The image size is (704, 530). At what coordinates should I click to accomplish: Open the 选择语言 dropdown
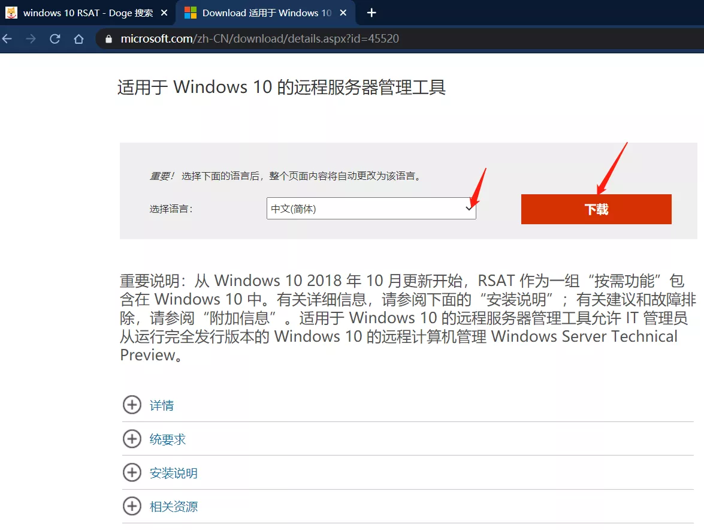click(x=371, y=209)
